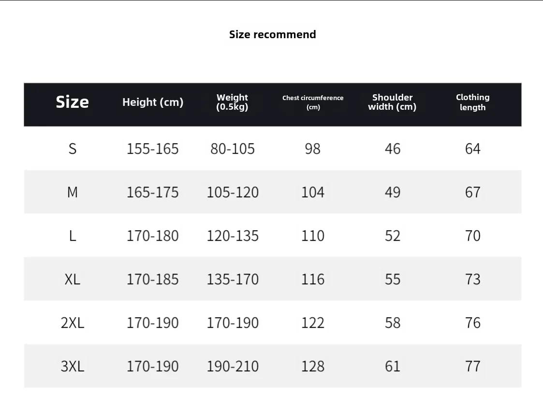Click chest value 110 in L row
This screenshot has width=543, height=409.
tap(313, 236)
